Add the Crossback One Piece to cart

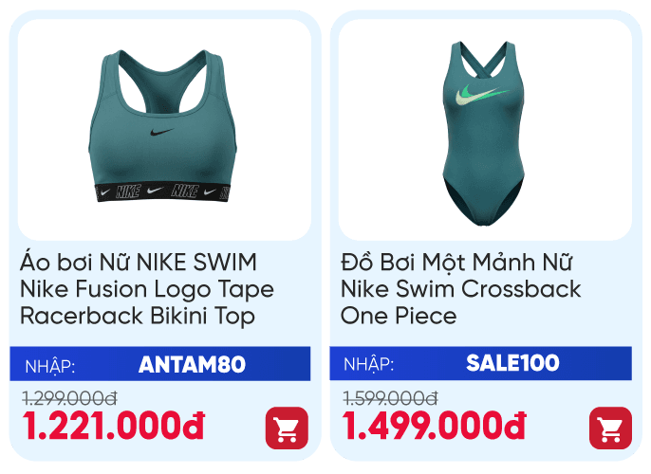tap(610, 428)
